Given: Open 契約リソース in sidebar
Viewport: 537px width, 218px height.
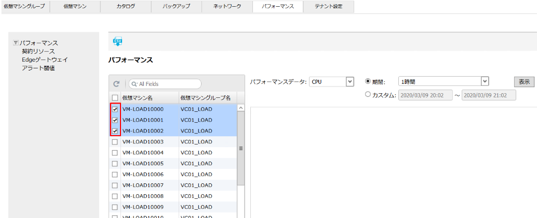Looking at the screenshot, I should 38,51.
